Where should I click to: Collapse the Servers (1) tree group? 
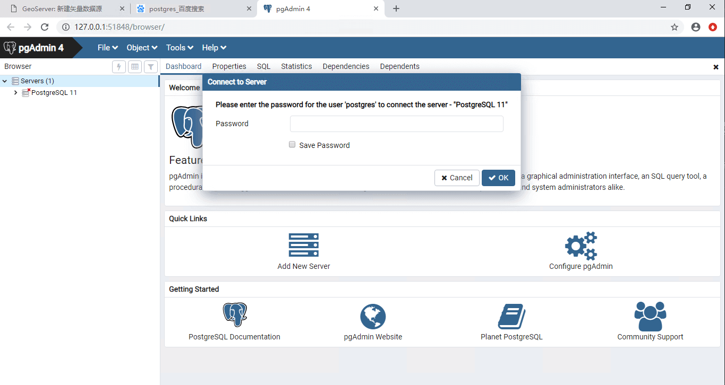(5, 81)
